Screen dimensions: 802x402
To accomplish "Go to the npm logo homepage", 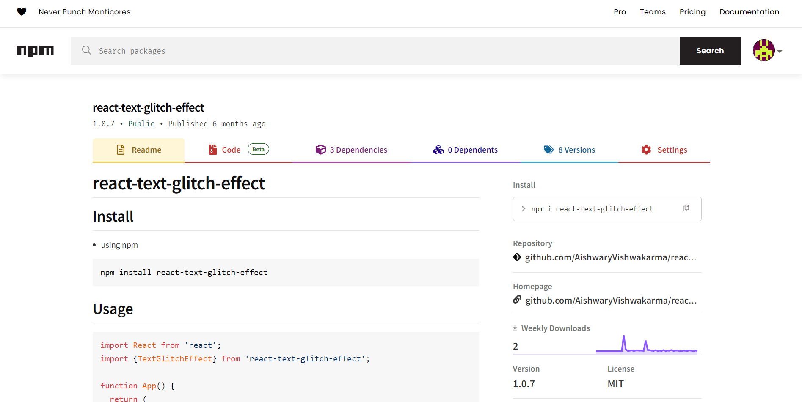I will 35,51.
